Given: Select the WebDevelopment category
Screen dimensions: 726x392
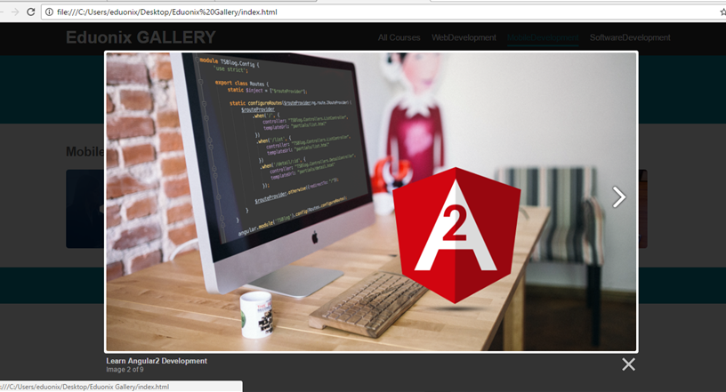Looking at the screenshot, I should pyautogui.click(x=464, y=37).
